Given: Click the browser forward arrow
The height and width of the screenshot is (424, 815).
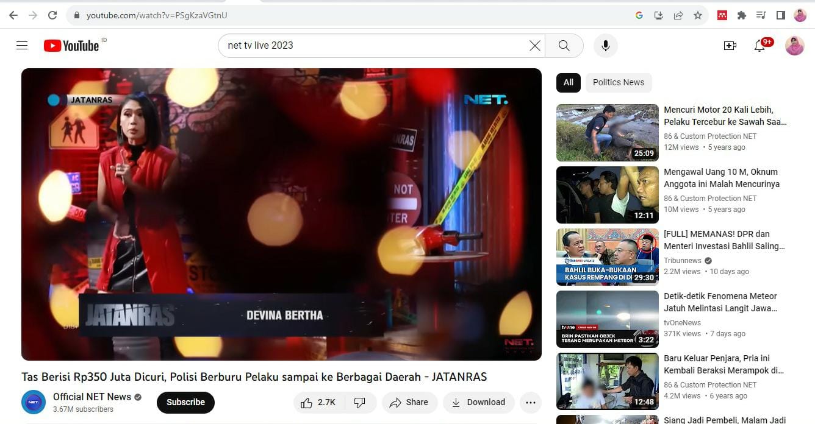Looking at the screenshot, I should 33,15.
